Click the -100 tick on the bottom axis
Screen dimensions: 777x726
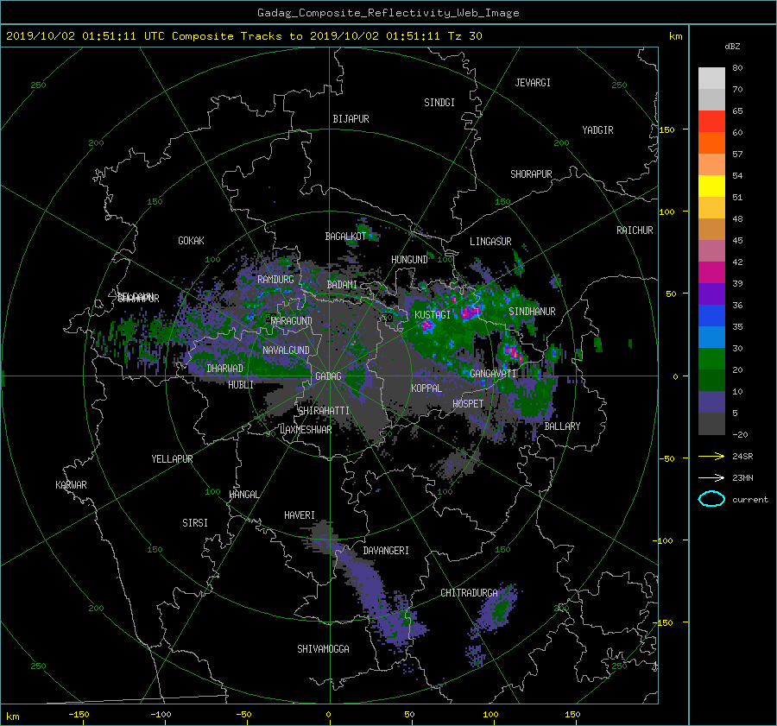point(161,714)
